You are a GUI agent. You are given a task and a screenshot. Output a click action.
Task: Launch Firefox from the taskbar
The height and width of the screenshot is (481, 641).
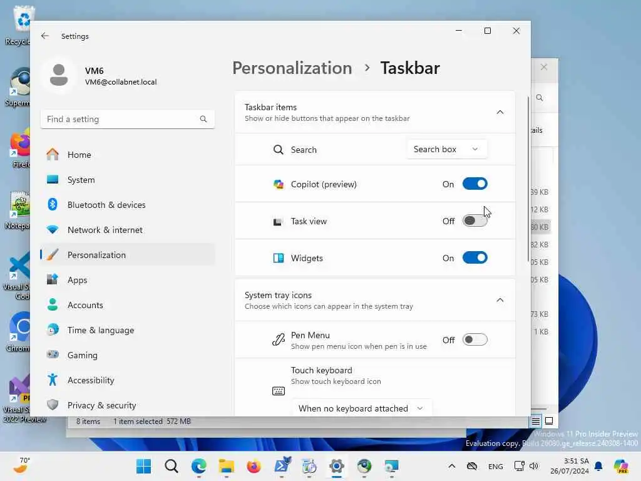pyautogui.click(x=254, y=466)
